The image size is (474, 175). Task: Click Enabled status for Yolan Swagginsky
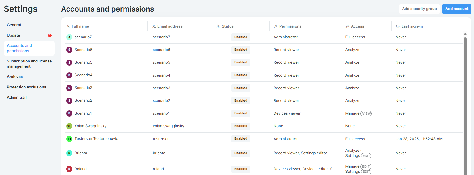pos(241,126)
